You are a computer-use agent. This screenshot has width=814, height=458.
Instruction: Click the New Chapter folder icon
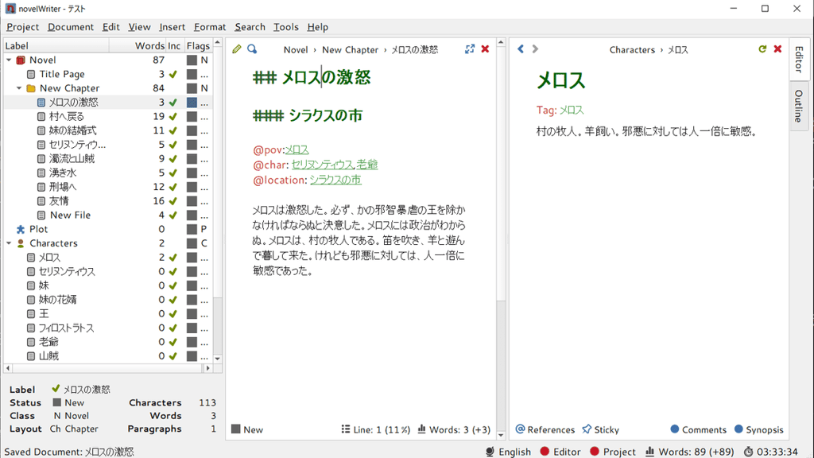point(31,88)
